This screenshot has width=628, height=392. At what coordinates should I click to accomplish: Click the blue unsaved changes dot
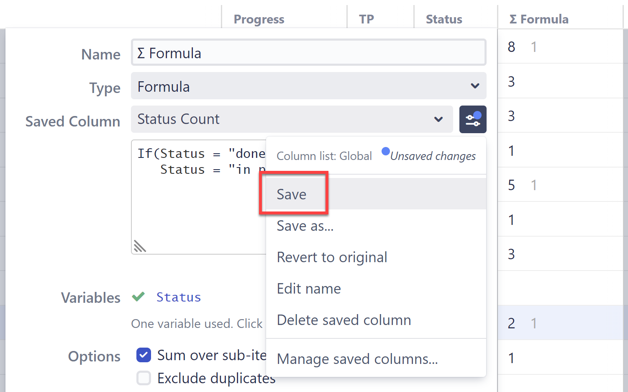pyautogui.click(x=386, y=151)
